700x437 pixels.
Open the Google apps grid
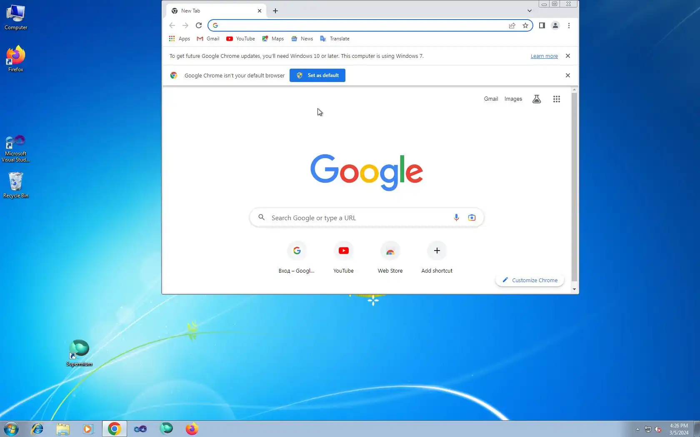(557, 99)
